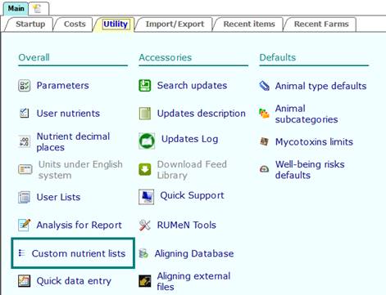Click the Custom nutrient lists bullet icon
386x295 pixels.
tap(21, 253)
